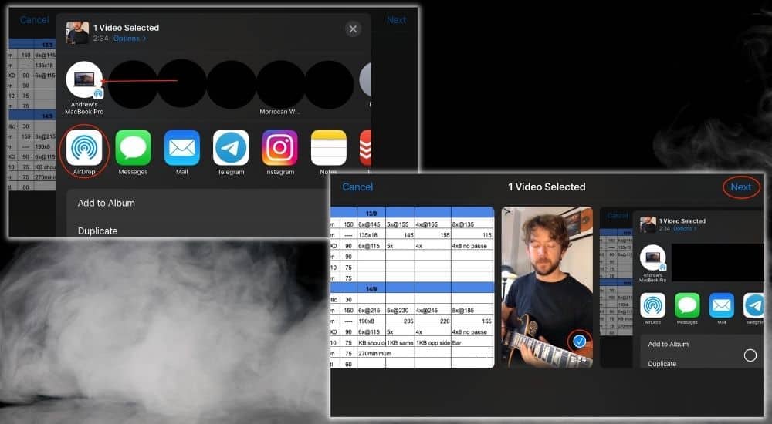
Task: Tap the video thumbnail in large share sheet header
Action: [78, 33]
